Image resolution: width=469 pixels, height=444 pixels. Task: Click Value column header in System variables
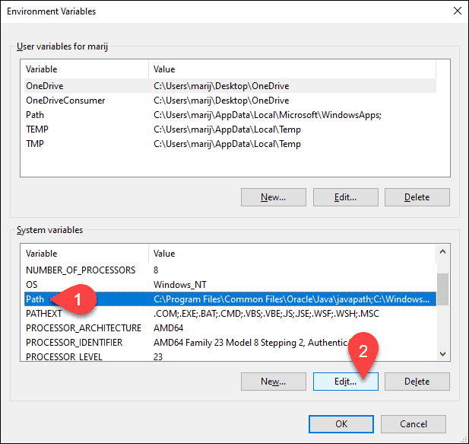click(289, 253)
